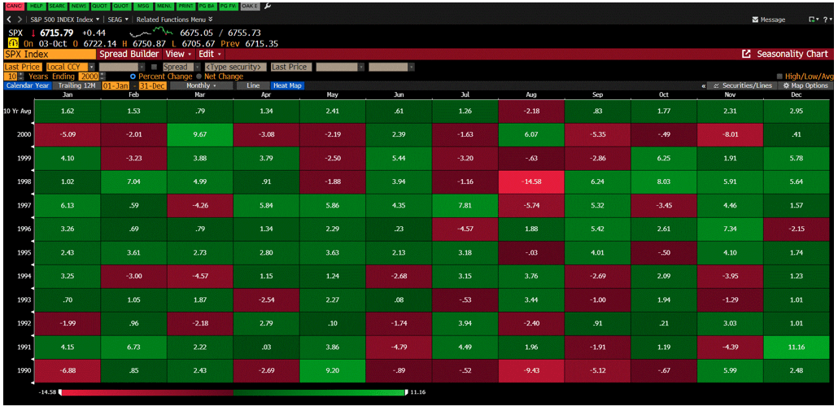Open the Map Options gear
This screenshot has width=838, height=411.
pyautogui.click(x=786, y=85)
